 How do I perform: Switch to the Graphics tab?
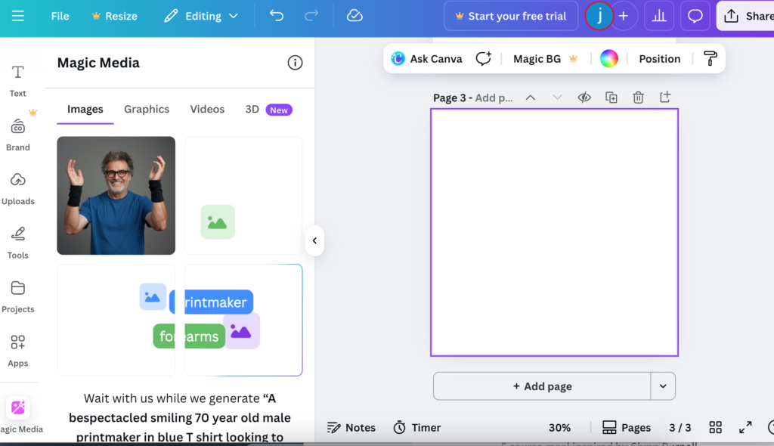coord(147,109)
